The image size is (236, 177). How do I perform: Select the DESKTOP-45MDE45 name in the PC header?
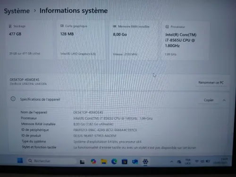(x=25, y=80)
